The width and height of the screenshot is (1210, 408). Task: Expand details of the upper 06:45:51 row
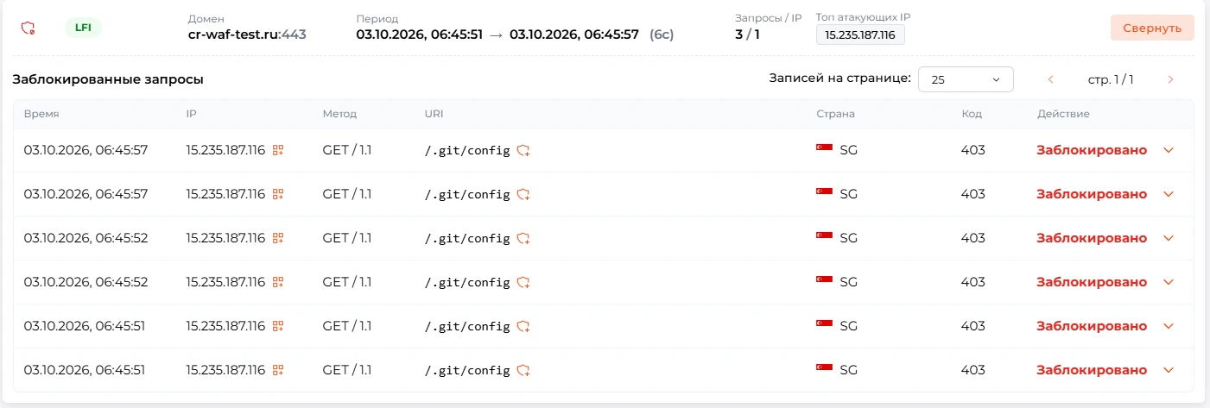point(1169,326)
